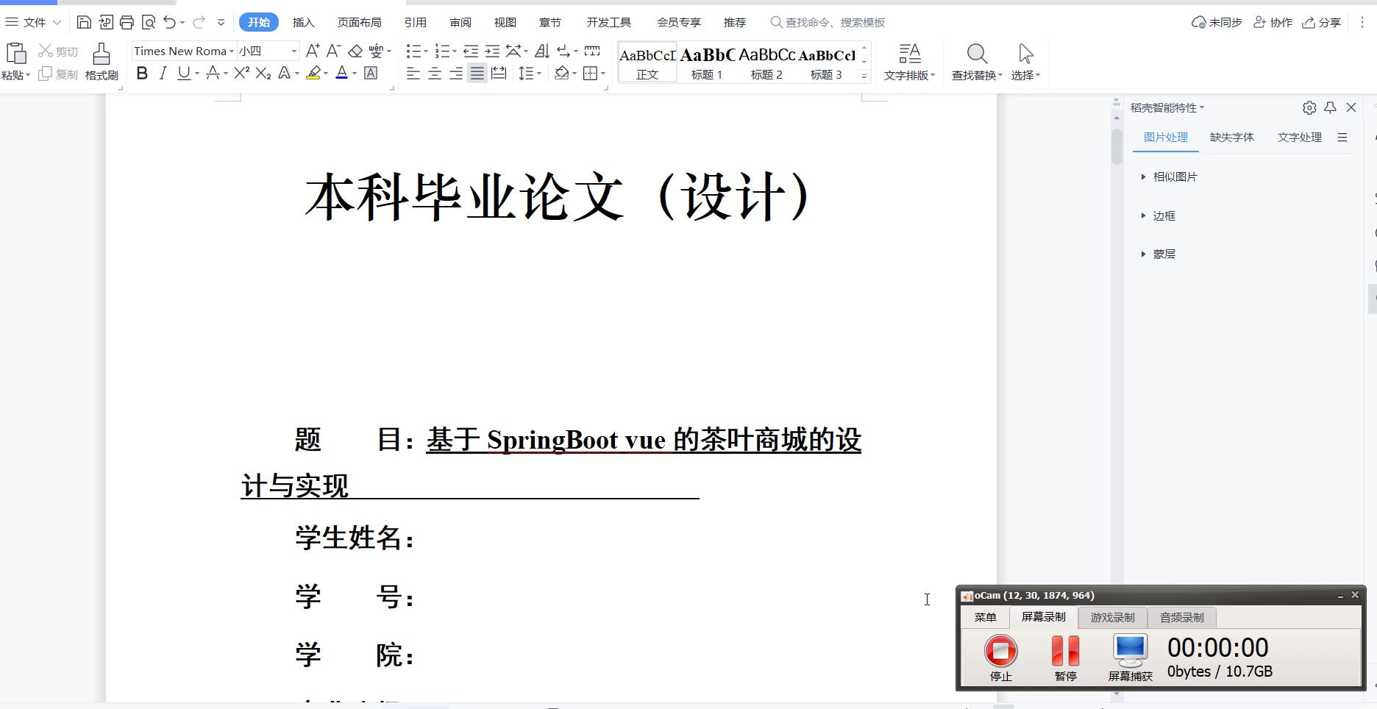Open the 文件 menu dropdown arrow
Viewport: 1377px width, 709px height.
[x=57, y=22]
